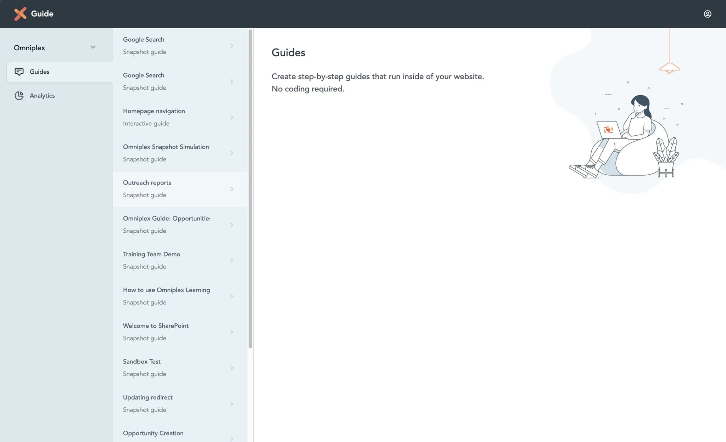Click the guide list vertical scrollbar
Image resolution: width=726 pixels, height=442 pixels.
pyautogui.click(x=250, y=189)
